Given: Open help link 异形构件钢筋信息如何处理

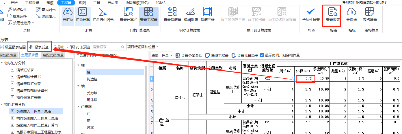Looking at the screenshot, I should tap(364, 2).
